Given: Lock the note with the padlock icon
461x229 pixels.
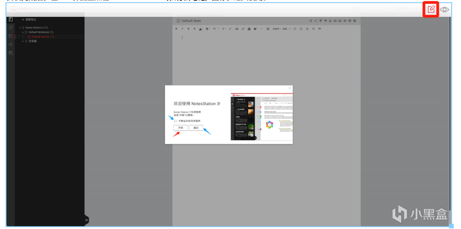Looking at the screenshot, I should click(x=330, y=21).
